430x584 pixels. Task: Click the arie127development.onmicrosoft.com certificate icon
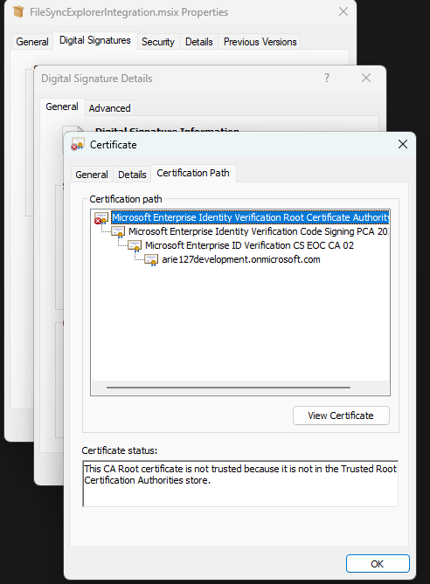click(x=151, y=260)
